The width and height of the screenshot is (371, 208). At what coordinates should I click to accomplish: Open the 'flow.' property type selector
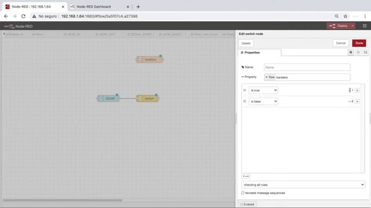pos(270,77)
